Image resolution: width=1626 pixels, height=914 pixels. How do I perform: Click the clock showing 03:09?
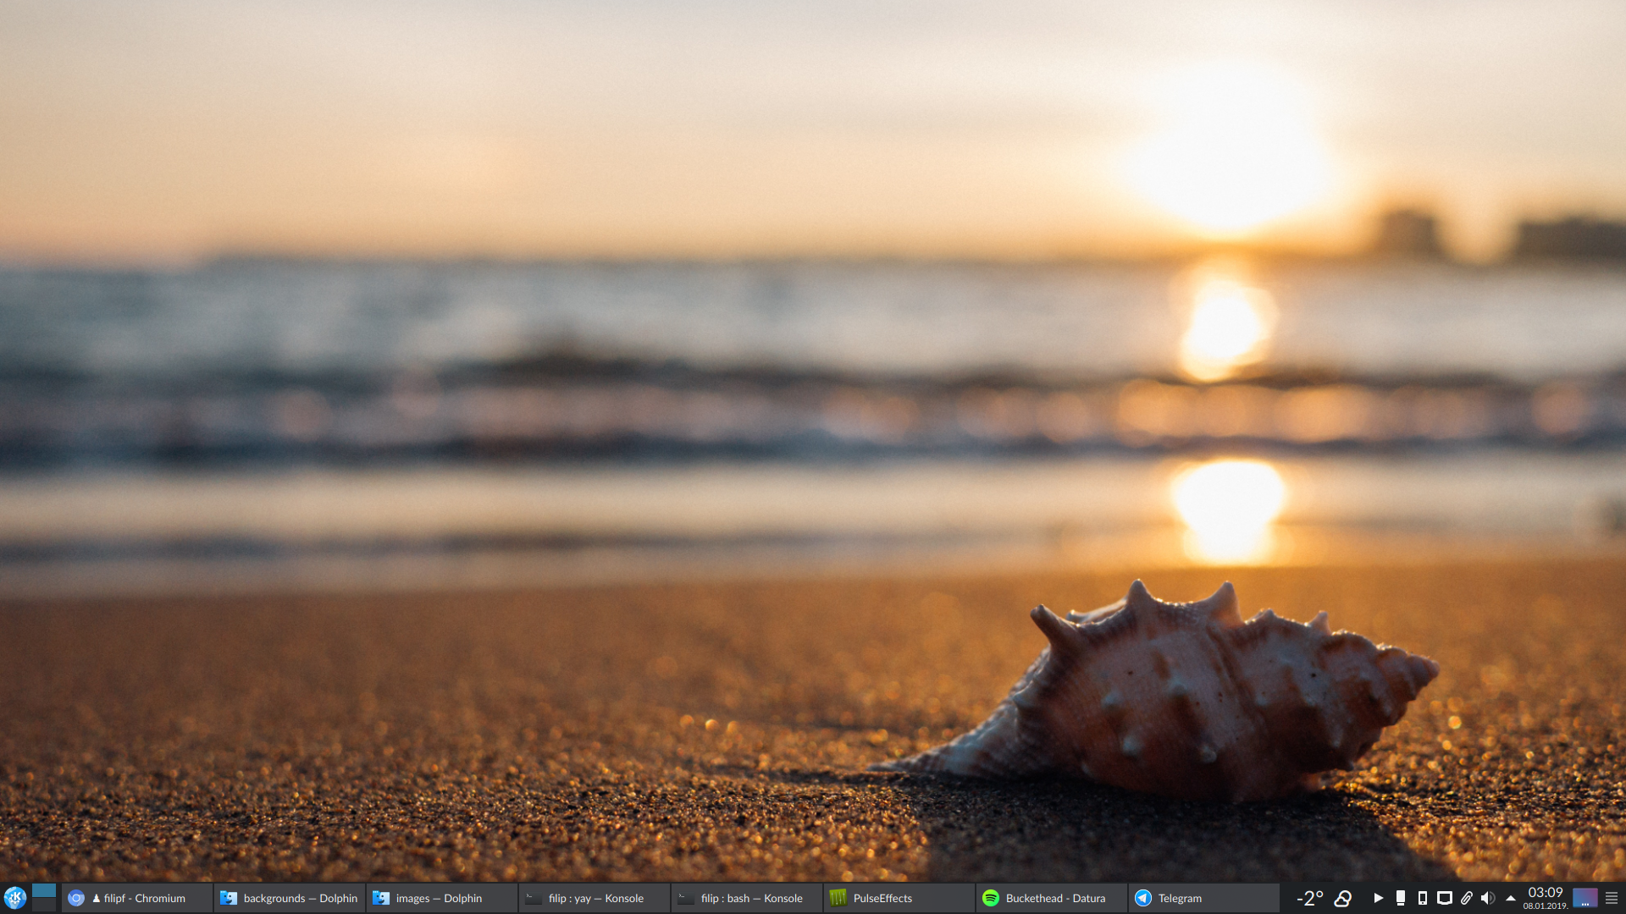(1545, 892)
